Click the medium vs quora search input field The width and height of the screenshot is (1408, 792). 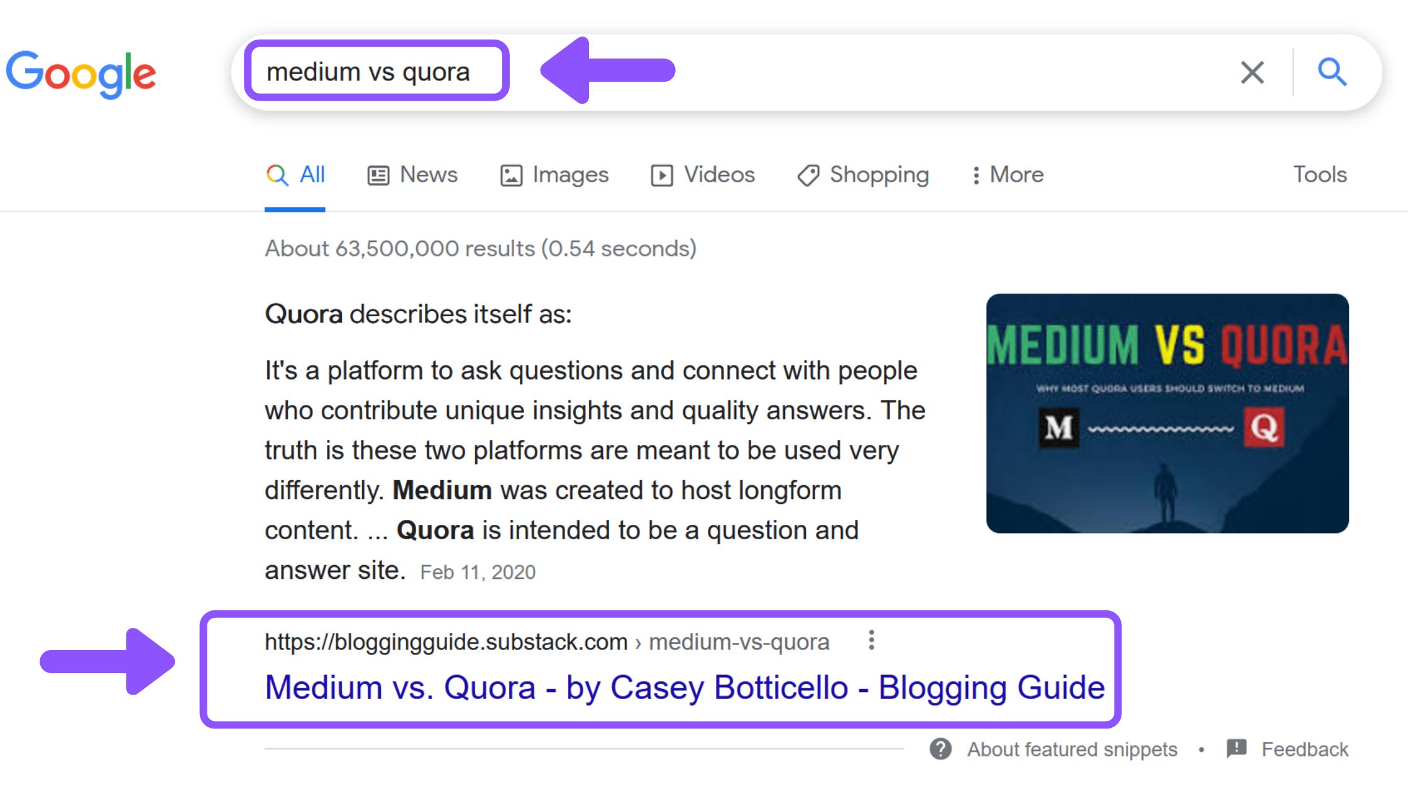[378, 70]
